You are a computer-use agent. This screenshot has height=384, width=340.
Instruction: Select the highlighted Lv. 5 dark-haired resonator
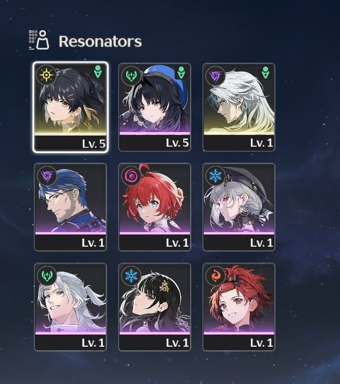click(x=71, y=107)
